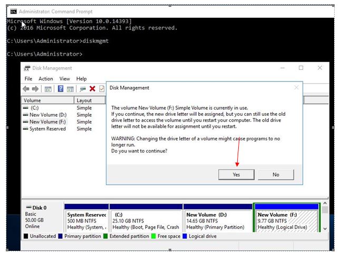The width and height of the screenshot is (341, 254).
Task: Click the Properties checkmark page toolbar icon
Action: (102, 88)
